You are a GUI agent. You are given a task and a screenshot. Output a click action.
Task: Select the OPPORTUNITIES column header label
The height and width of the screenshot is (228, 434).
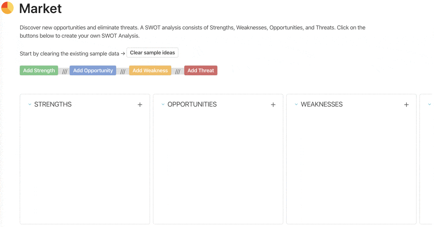(x=192, y=105)
